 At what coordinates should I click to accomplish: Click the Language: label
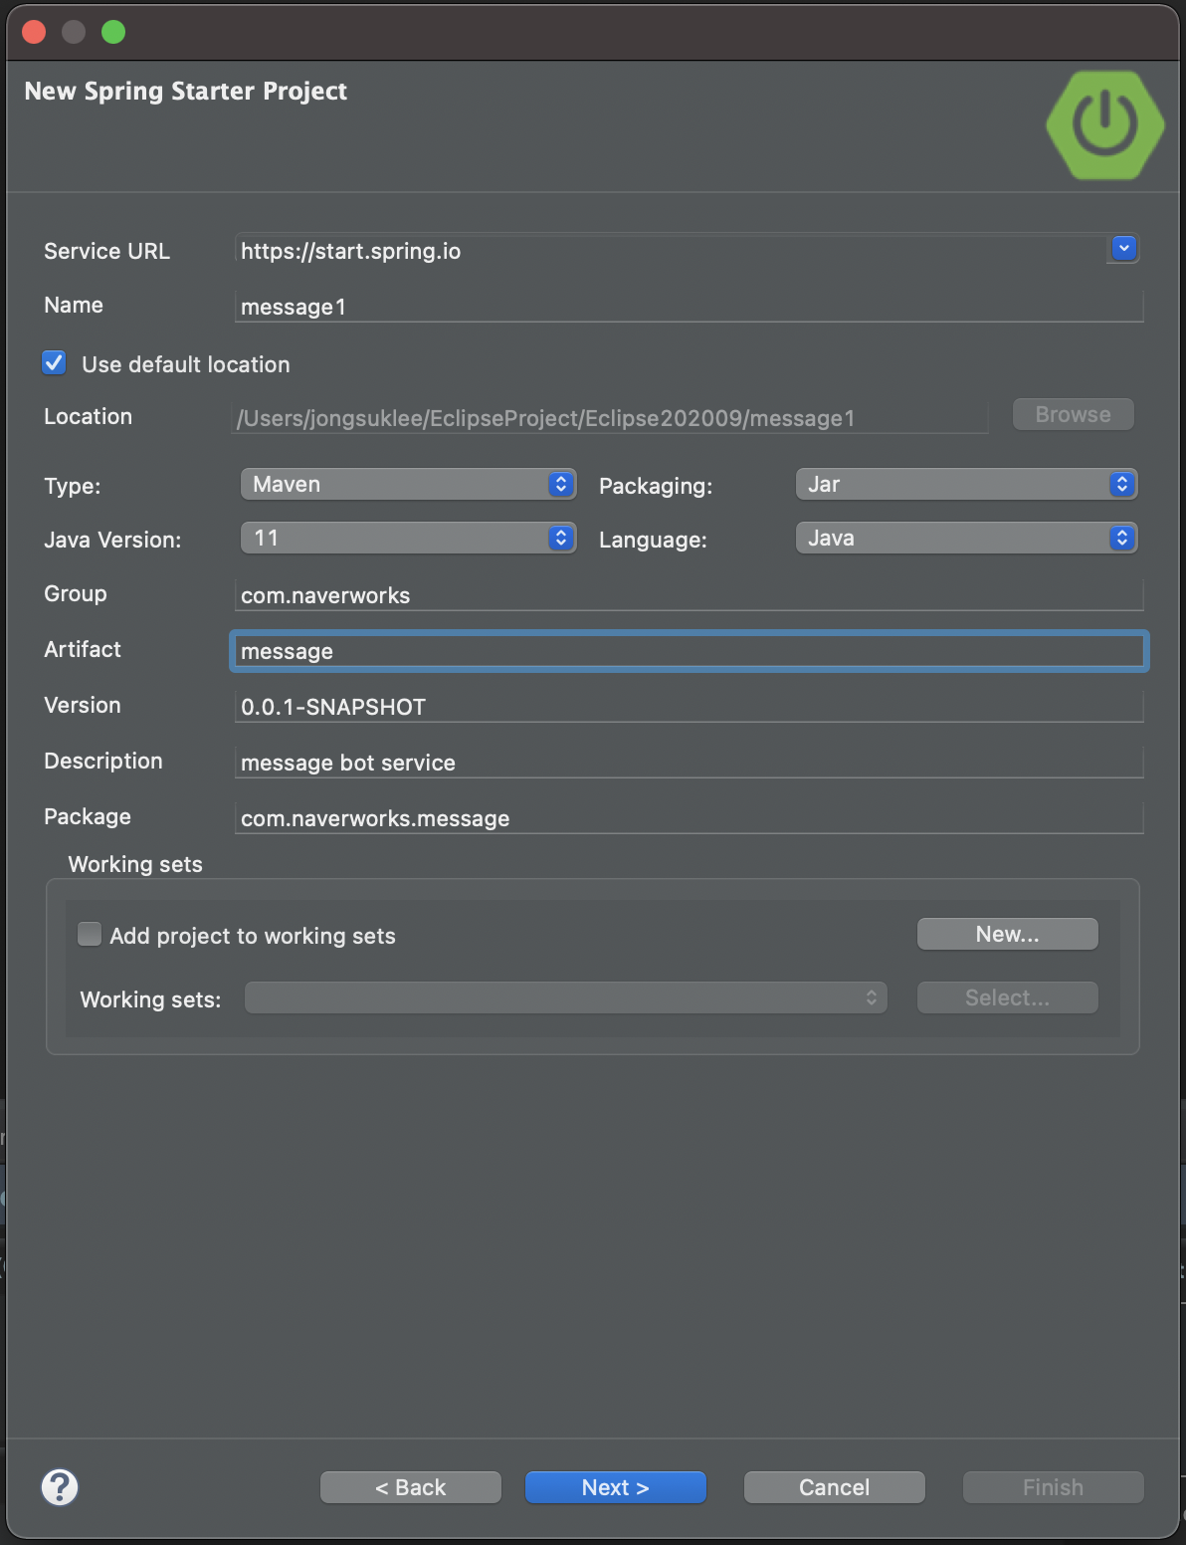tap(653, 540)
